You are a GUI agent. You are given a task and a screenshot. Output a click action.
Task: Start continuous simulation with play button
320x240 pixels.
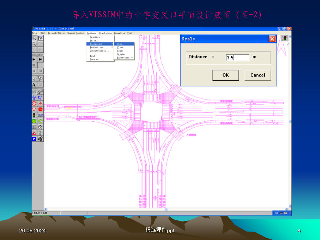click(x=34, y=59)
